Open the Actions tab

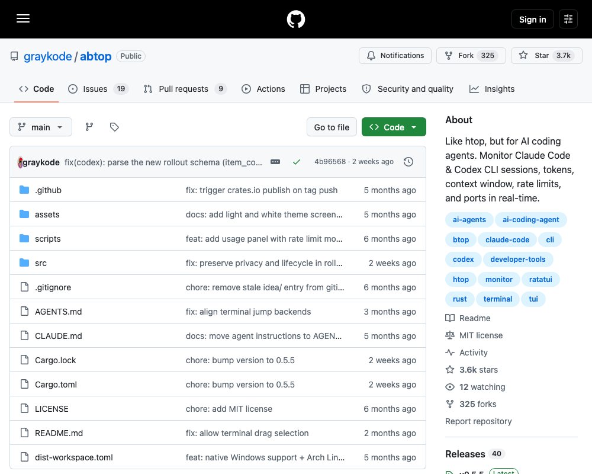tap(263, 89)
